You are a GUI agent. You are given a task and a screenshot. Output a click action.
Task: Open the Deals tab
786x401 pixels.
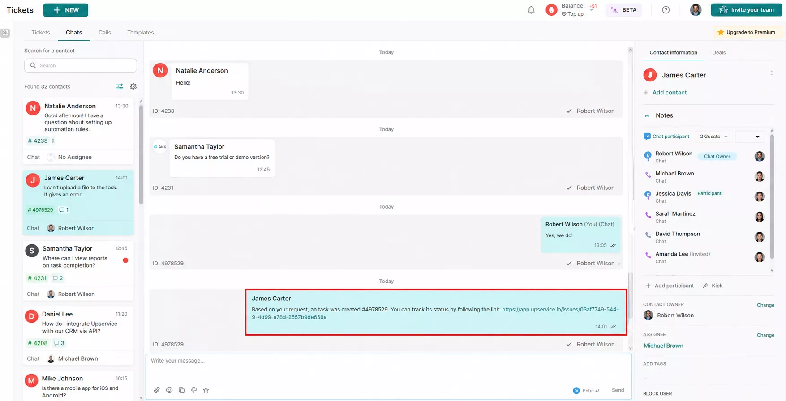coord(719,52)
